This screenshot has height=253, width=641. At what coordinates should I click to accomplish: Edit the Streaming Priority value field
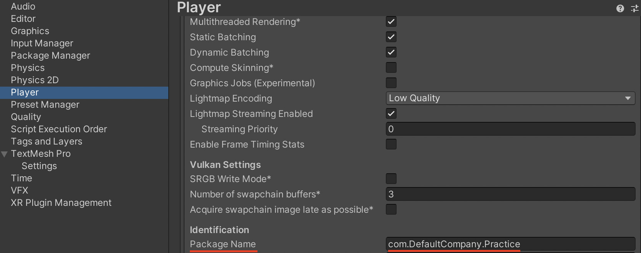coord(510,129)
